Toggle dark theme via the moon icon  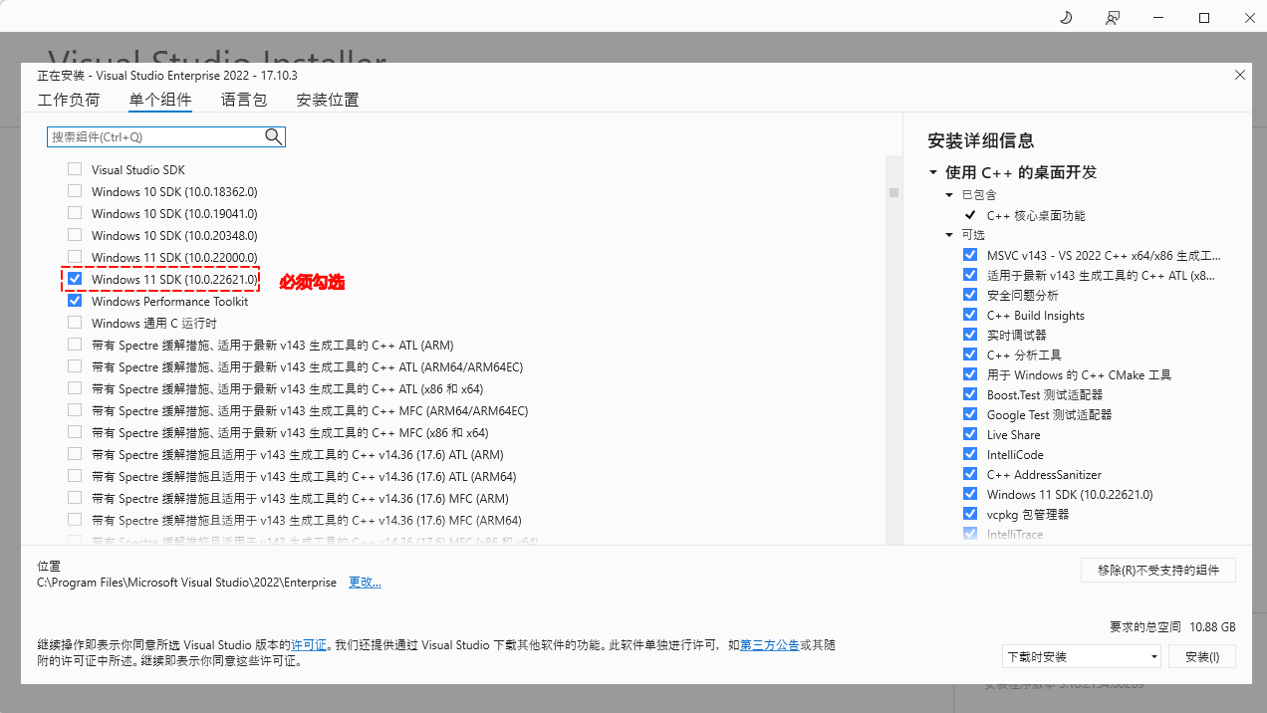[x=1065, y=17]
